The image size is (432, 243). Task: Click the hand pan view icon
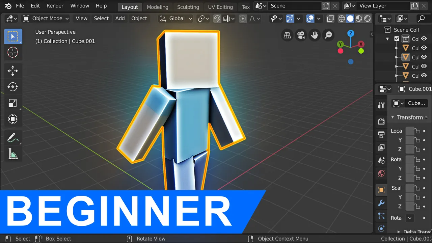(315, 35)
